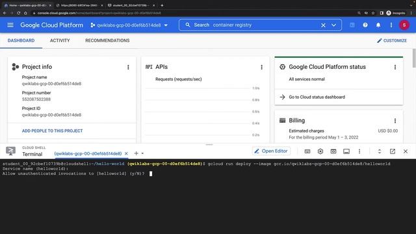The width and height of the screenshot is (416, 234).
Task: Open the notifications bell
Action: 378,25
